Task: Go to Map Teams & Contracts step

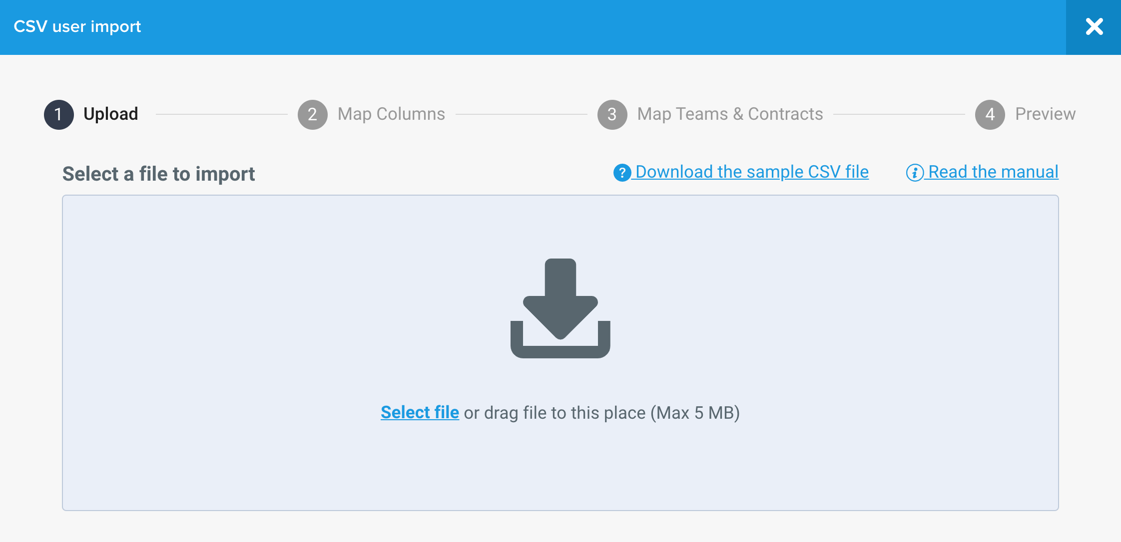Action: tap(730, 114)
